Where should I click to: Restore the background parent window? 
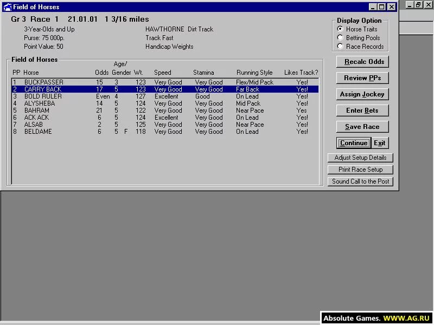click(418, 5)
